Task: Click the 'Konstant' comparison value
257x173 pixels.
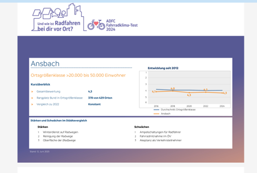Action: click(x=94, y=104)
